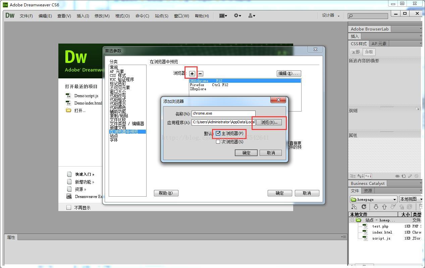Click the refresh icon in Files panel
The image size is (425, 268).
(x=364, y=207)
